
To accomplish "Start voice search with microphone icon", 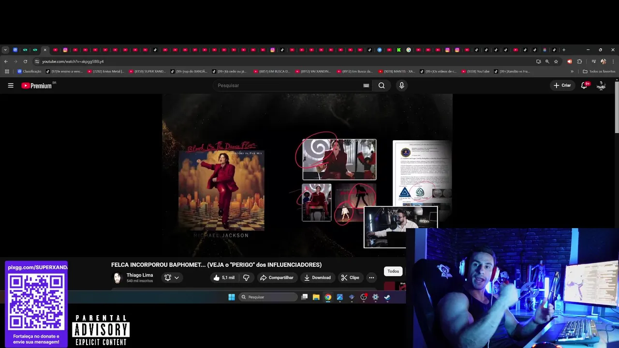I will coord(401,86).
